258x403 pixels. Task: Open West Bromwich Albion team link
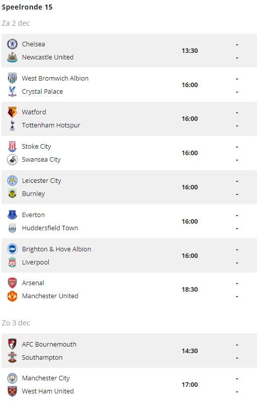pyautogui.click(x=55, y=79)
